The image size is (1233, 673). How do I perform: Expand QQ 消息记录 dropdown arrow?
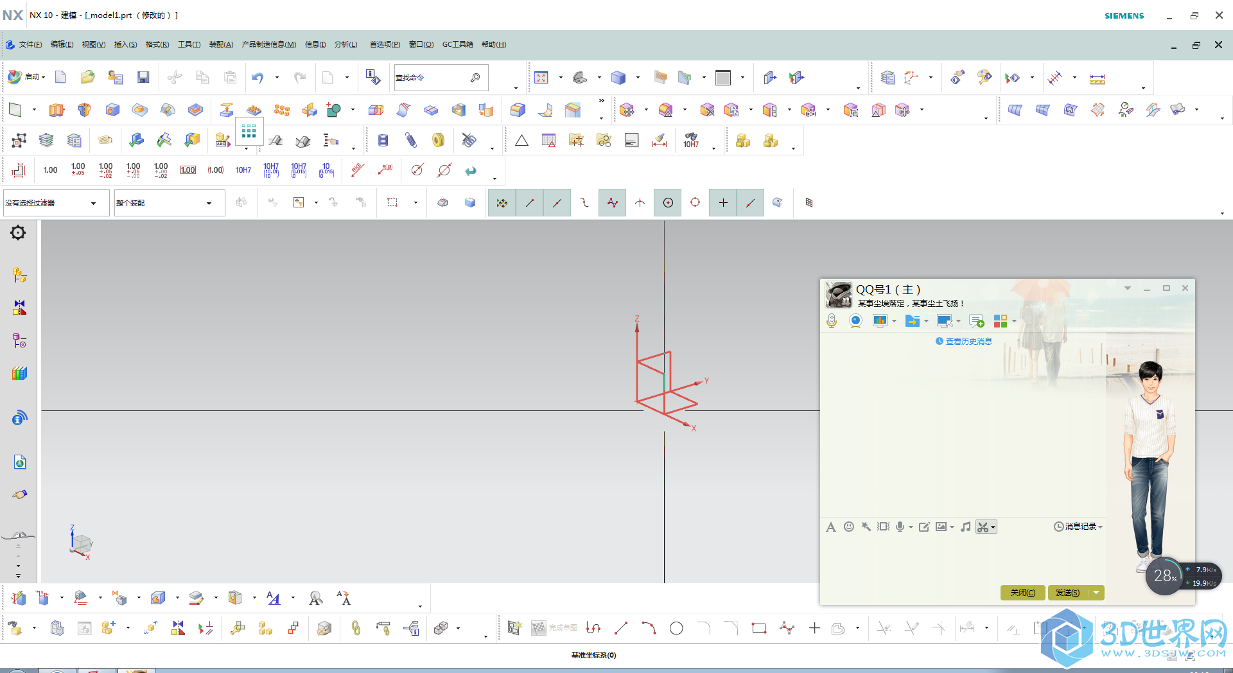[1100, 527]
